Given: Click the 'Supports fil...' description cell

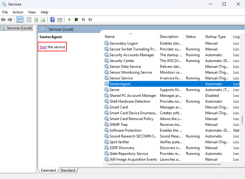Looking at the screenshot, I should pos(170,90).
